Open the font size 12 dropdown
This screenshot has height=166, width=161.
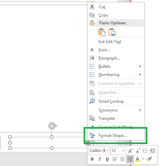pyautogui.click(x=123, y=151)
